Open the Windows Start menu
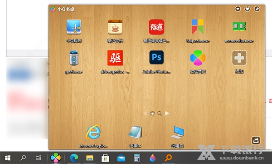 coord(8,158)
